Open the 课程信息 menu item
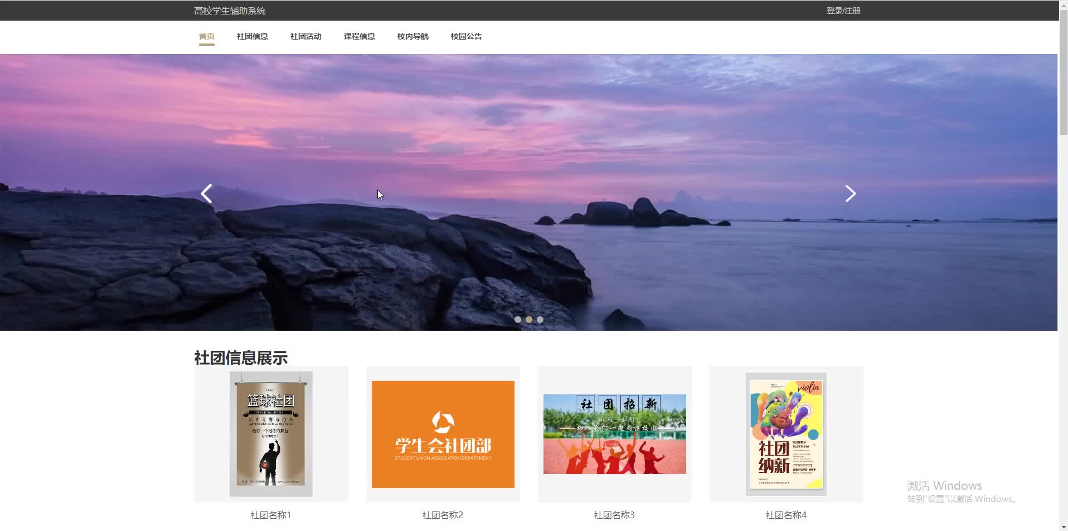The height and width of the screenshot is (531, 1068). (360, 37)
